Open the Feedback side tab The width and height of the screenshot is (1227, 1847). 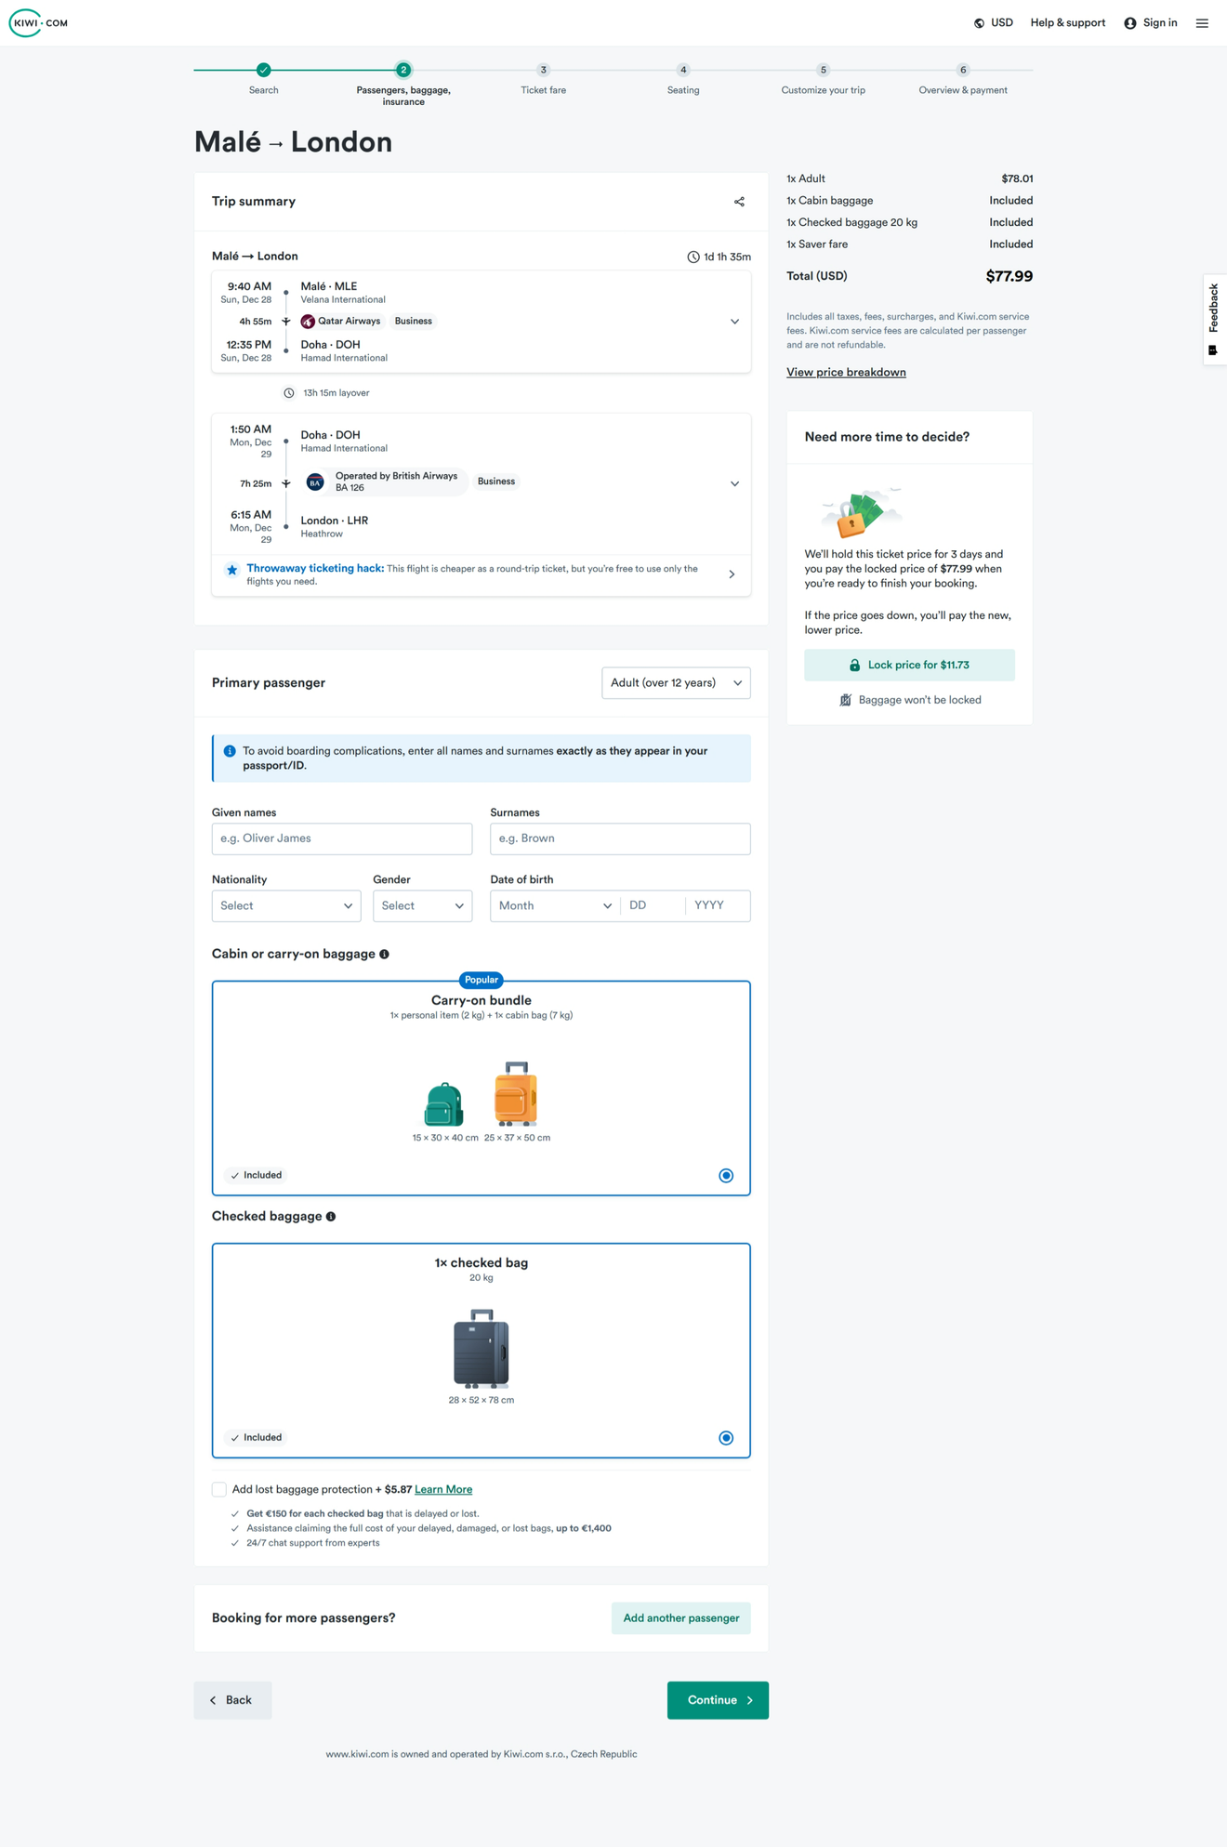[1213, 319]
